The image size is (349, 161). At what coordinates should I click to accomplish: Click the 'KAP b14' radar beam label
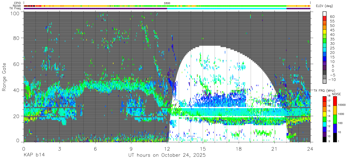pos(34,155)
